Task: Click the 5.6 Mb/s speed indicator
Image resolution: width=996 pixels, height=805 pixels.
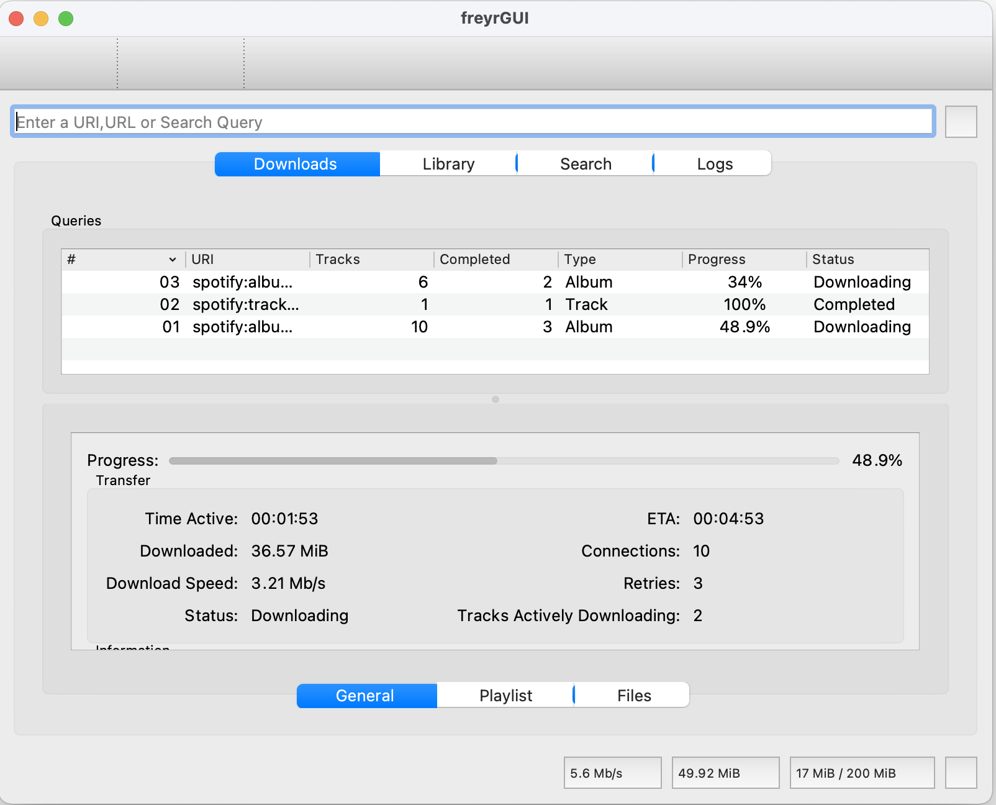Action: point(612,773)
